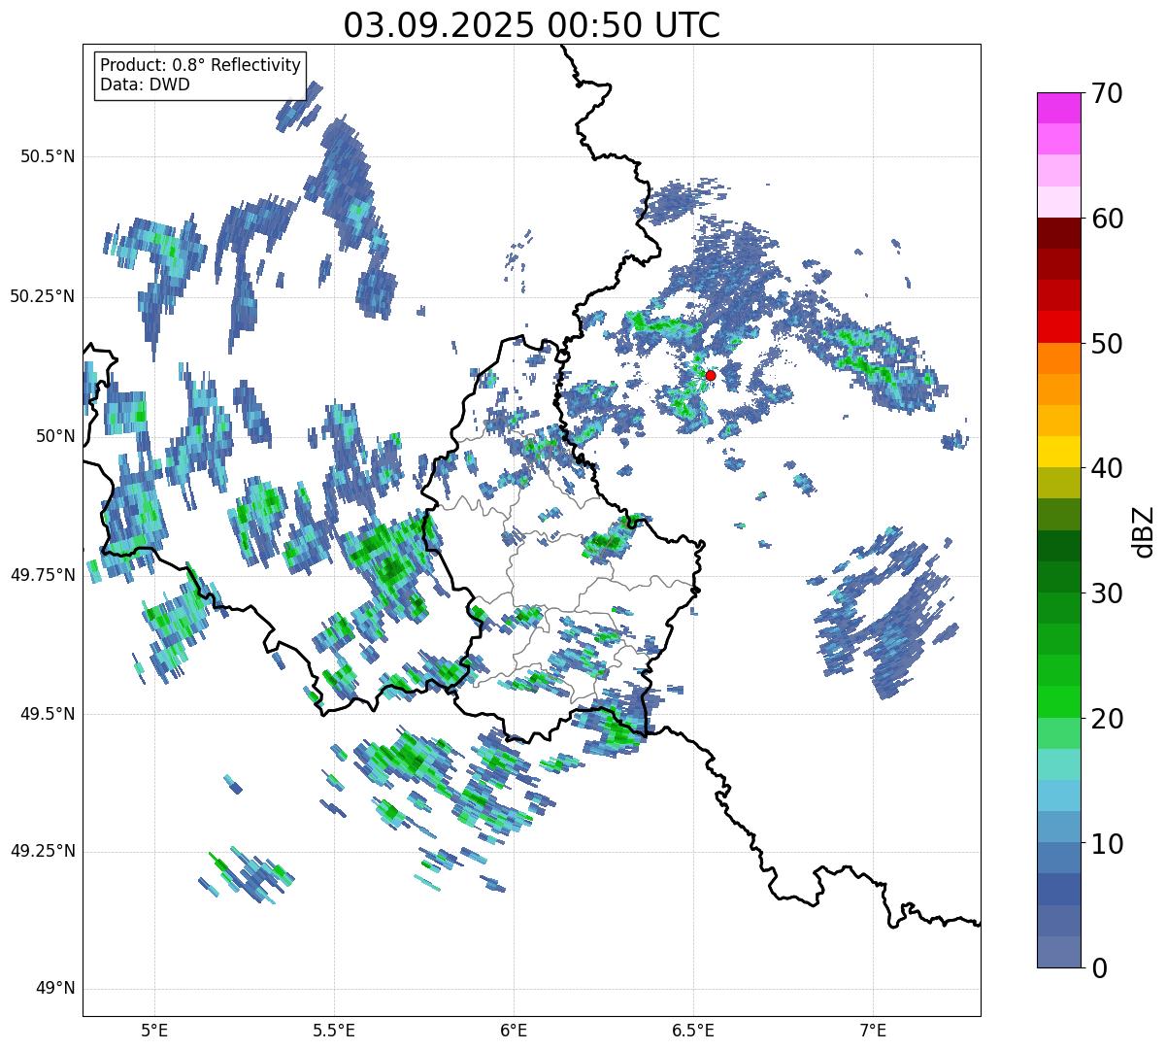Click the latitude label 50.5°N
The height and width of the screenshot is (1050, 1167).
click(x=47, y=157)
